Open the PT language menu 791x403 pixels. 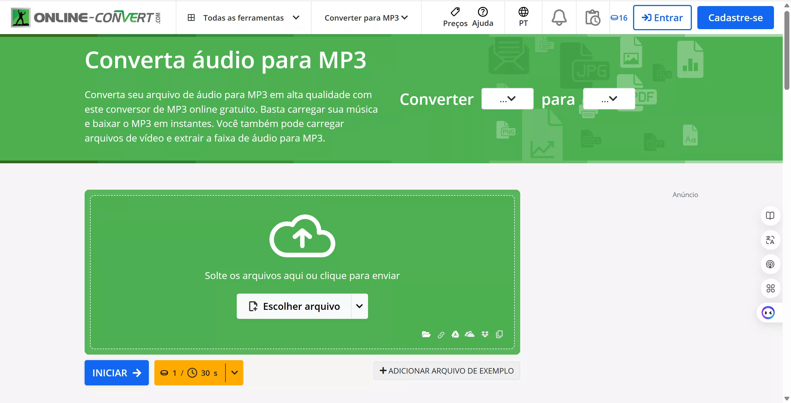coord(523,18)
